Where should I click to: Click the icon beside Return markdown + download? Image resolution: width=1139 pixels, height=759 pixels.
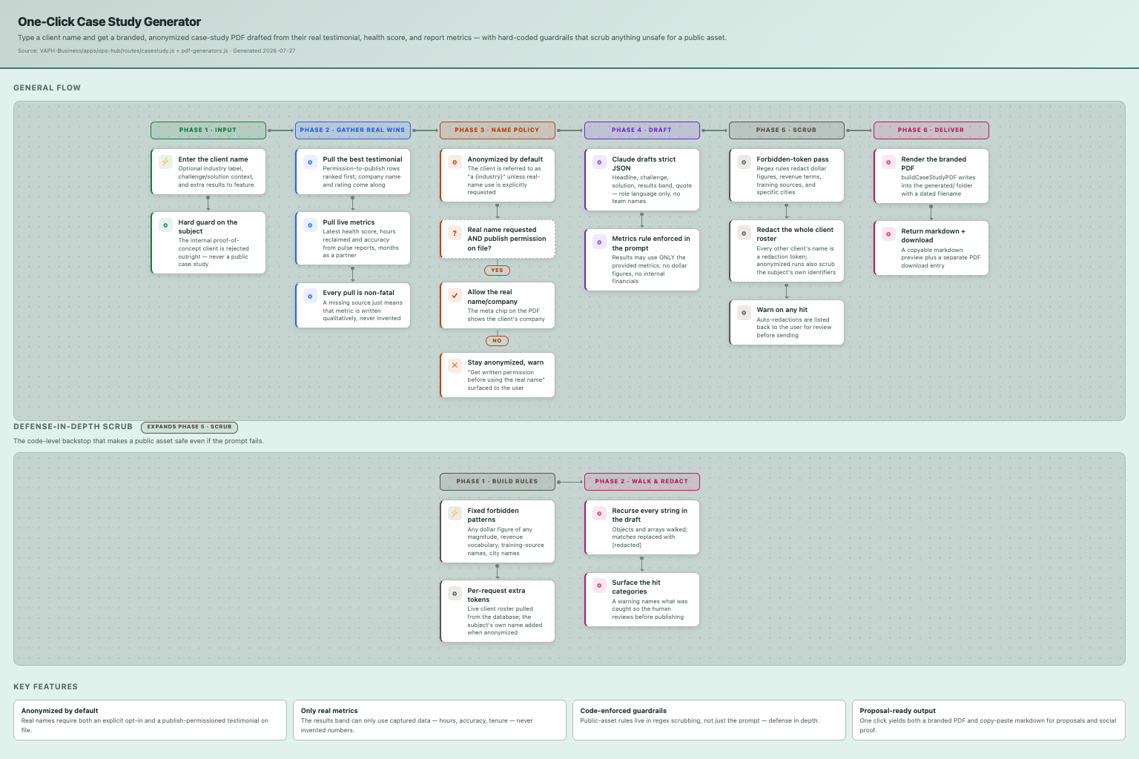[x=888, y=233]
